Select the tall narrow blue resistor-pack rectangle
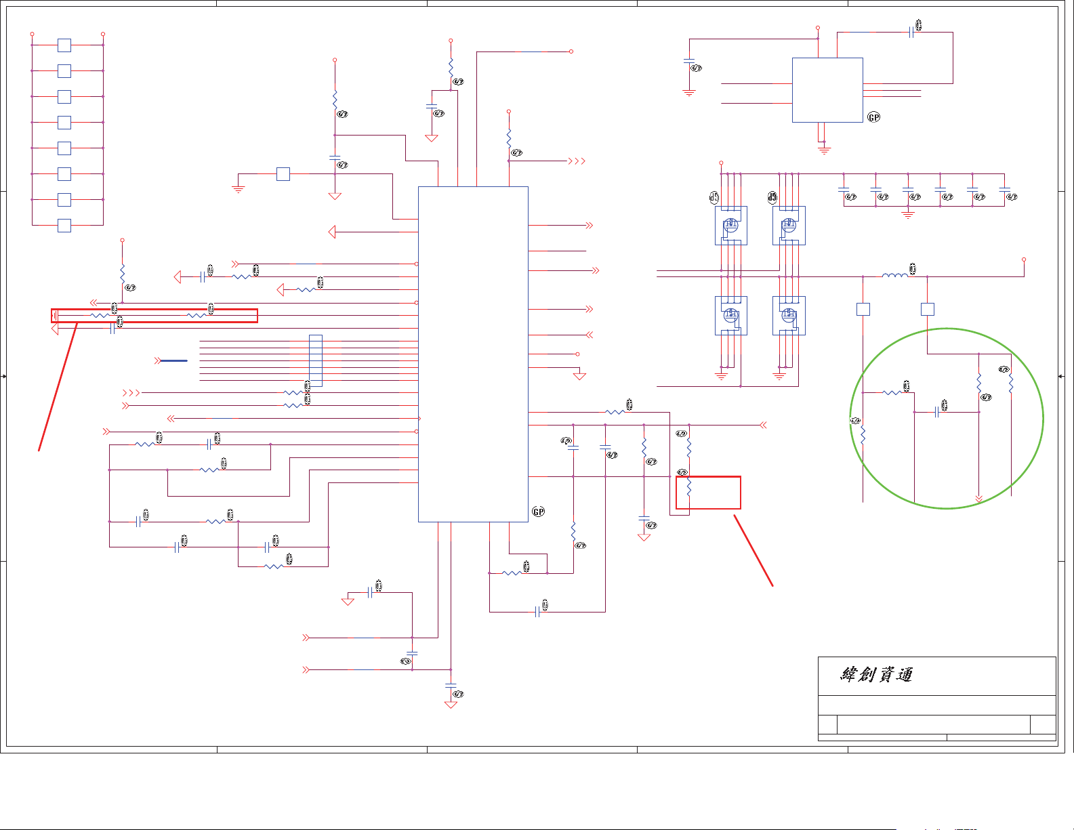 click(x=316, y=360)
